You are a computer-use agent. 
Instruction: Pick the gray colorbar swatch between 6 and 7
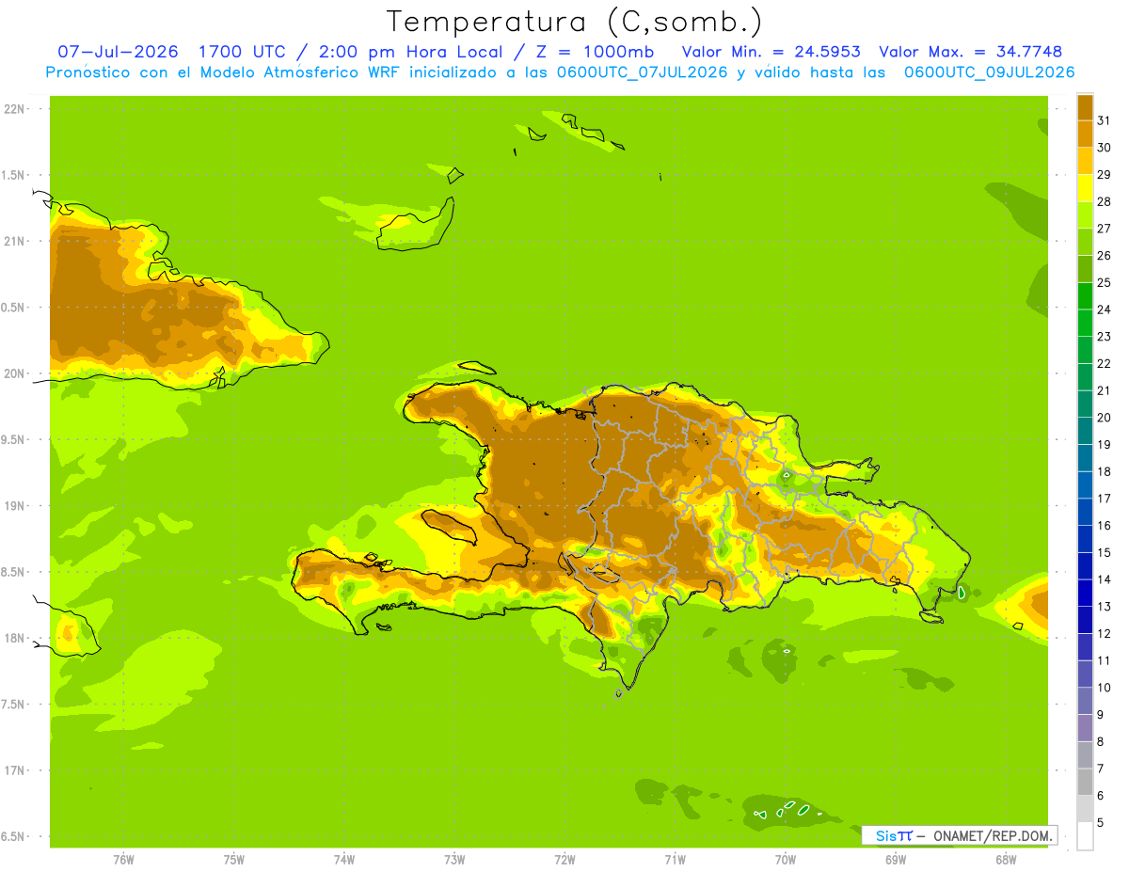click(1085, 783)
